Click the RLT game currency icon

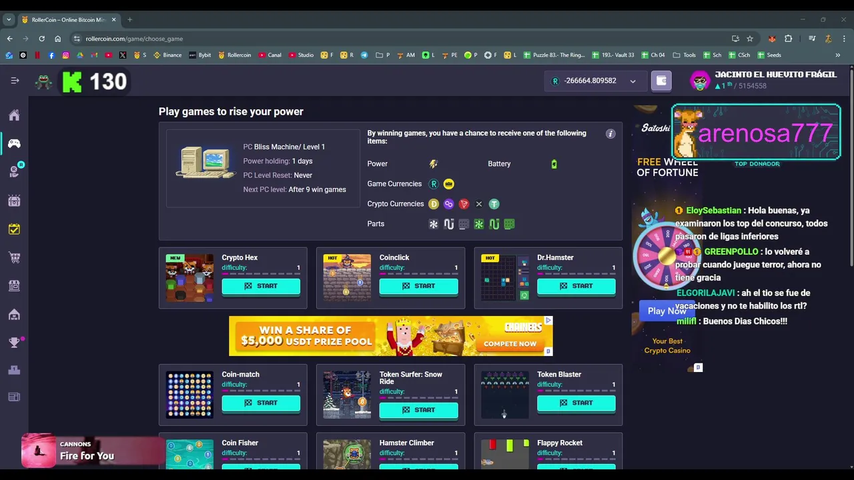434,183
